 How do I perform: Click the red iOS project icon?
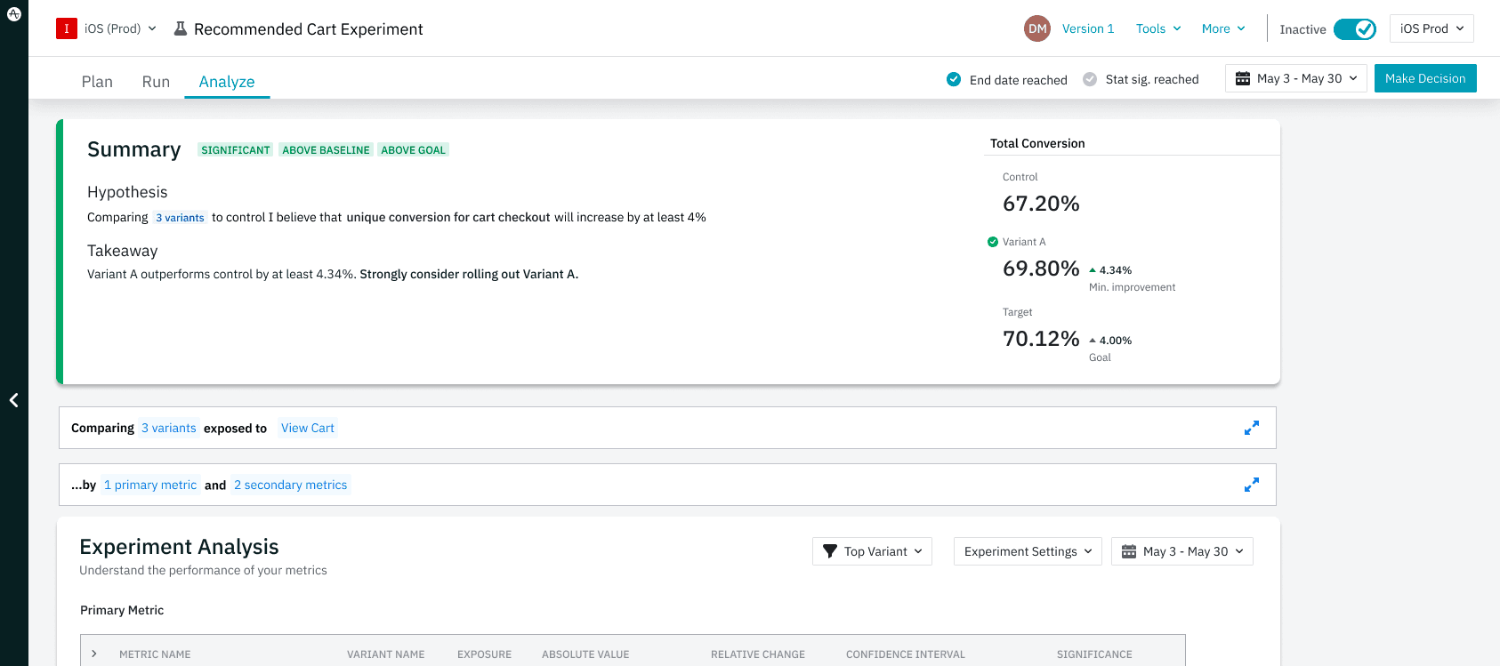[x=67, y=28]
